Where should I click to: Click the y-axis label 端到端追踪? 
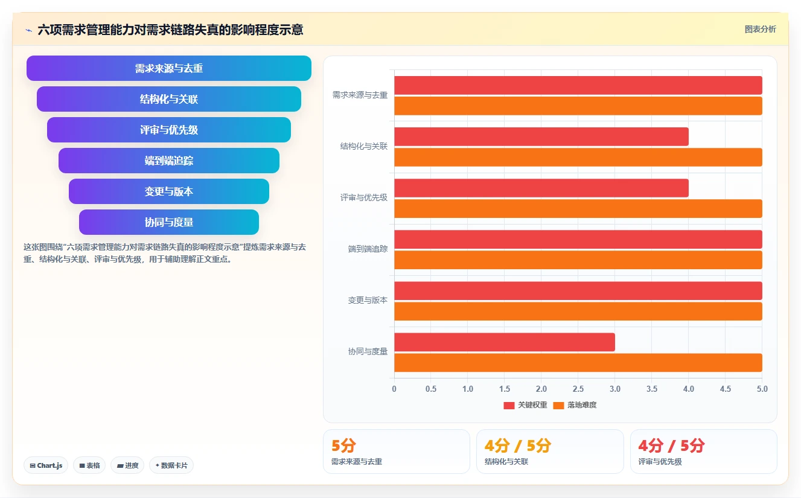[368, 249]
